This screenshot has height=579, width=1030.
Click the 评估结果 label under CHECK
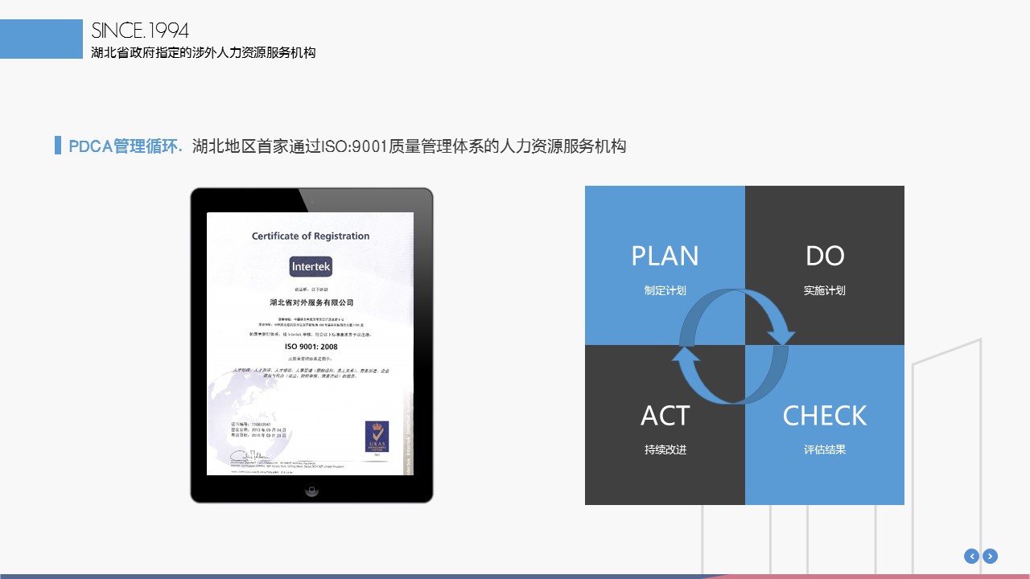[825, 450]
